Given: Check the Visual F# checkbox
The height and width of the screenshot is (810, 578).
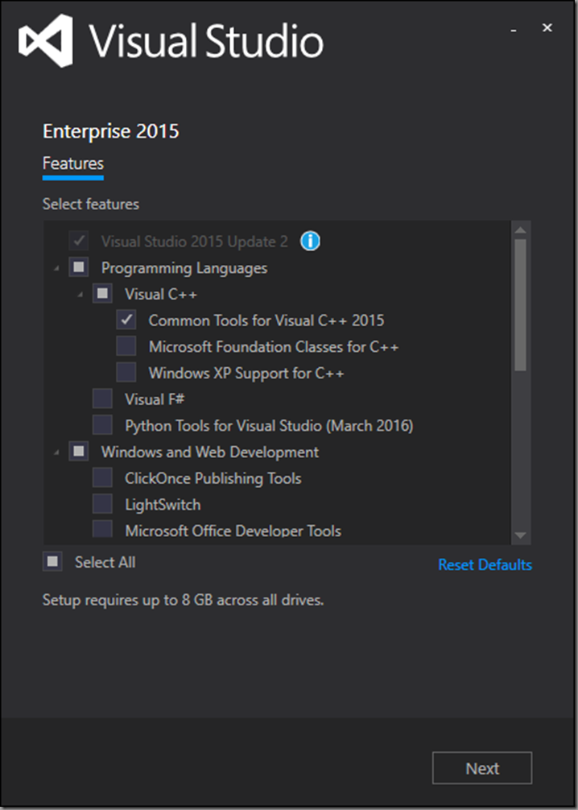Looking at the screenshot, I should pos(102,399).
